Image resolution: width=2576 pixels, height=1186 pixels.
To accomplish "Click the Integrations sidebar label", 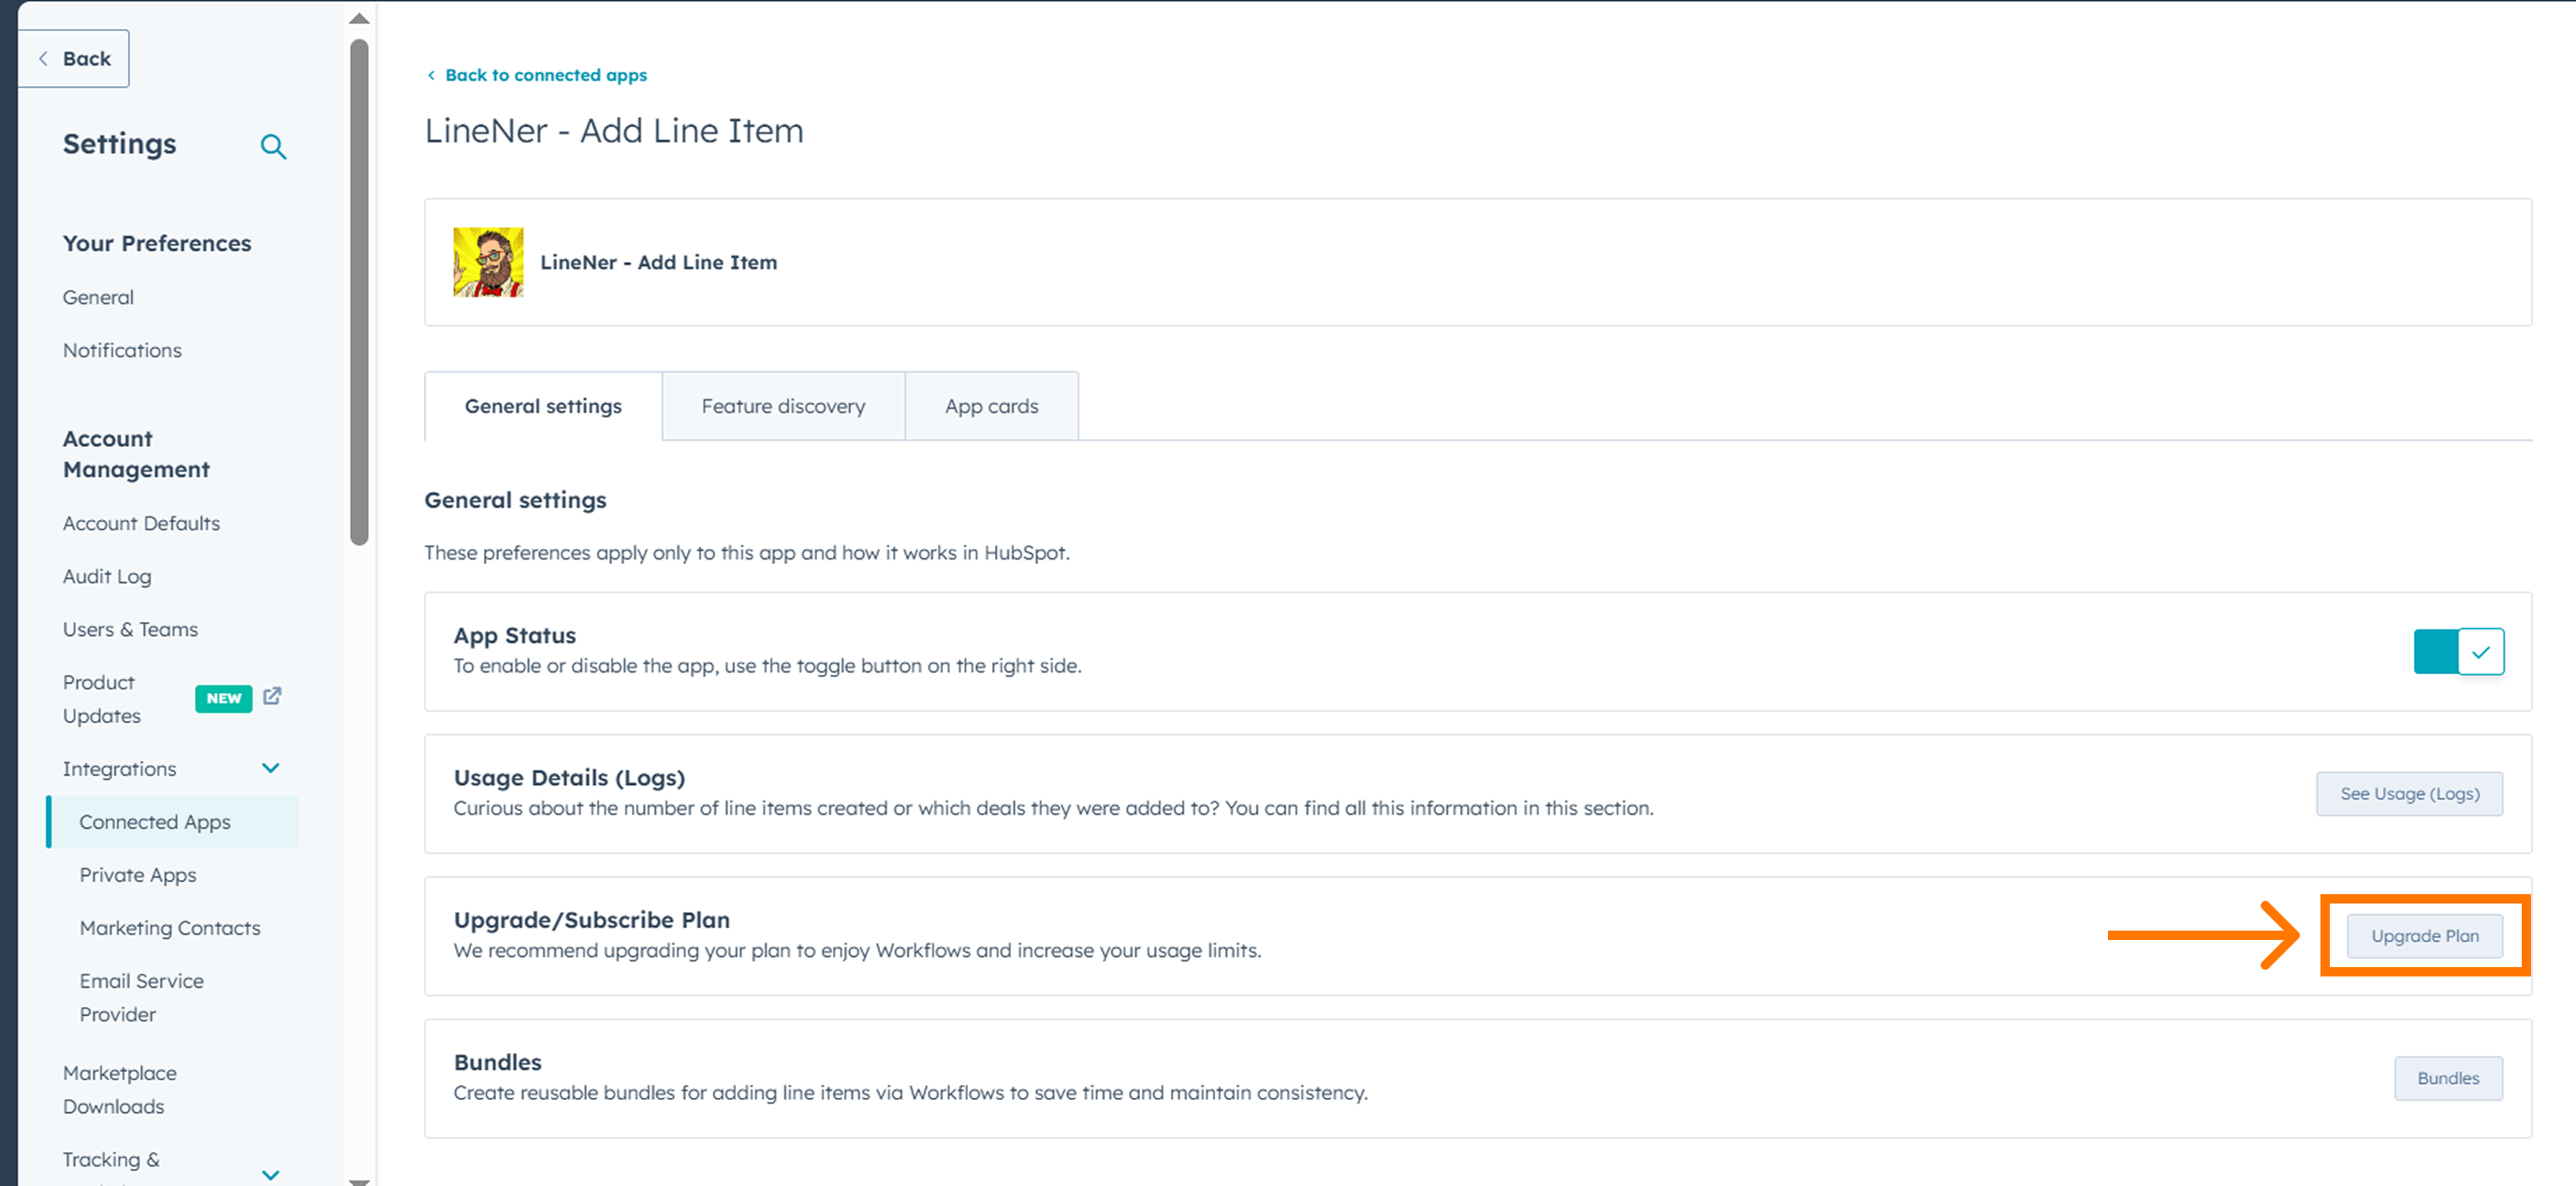I will click(x=119, y=768).
